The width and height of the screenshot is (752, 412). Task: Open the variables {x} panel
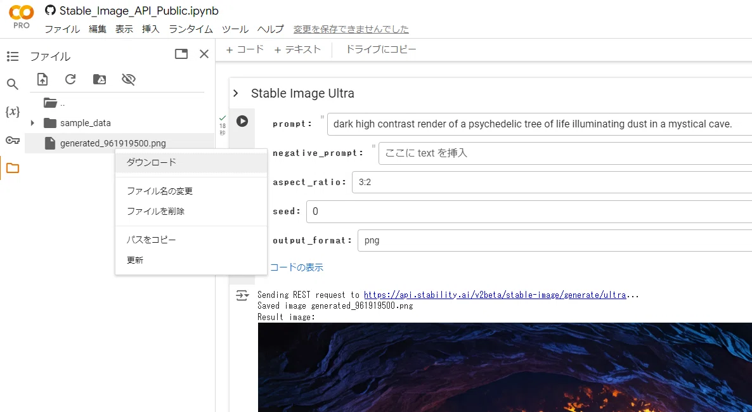[x=13, y=112]
